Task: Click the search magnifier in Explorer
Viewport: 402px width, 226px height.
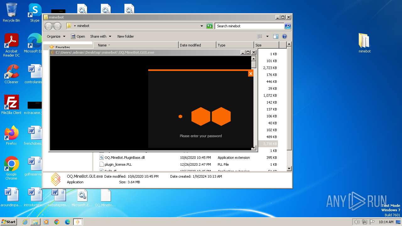Action: coord(287,26)
